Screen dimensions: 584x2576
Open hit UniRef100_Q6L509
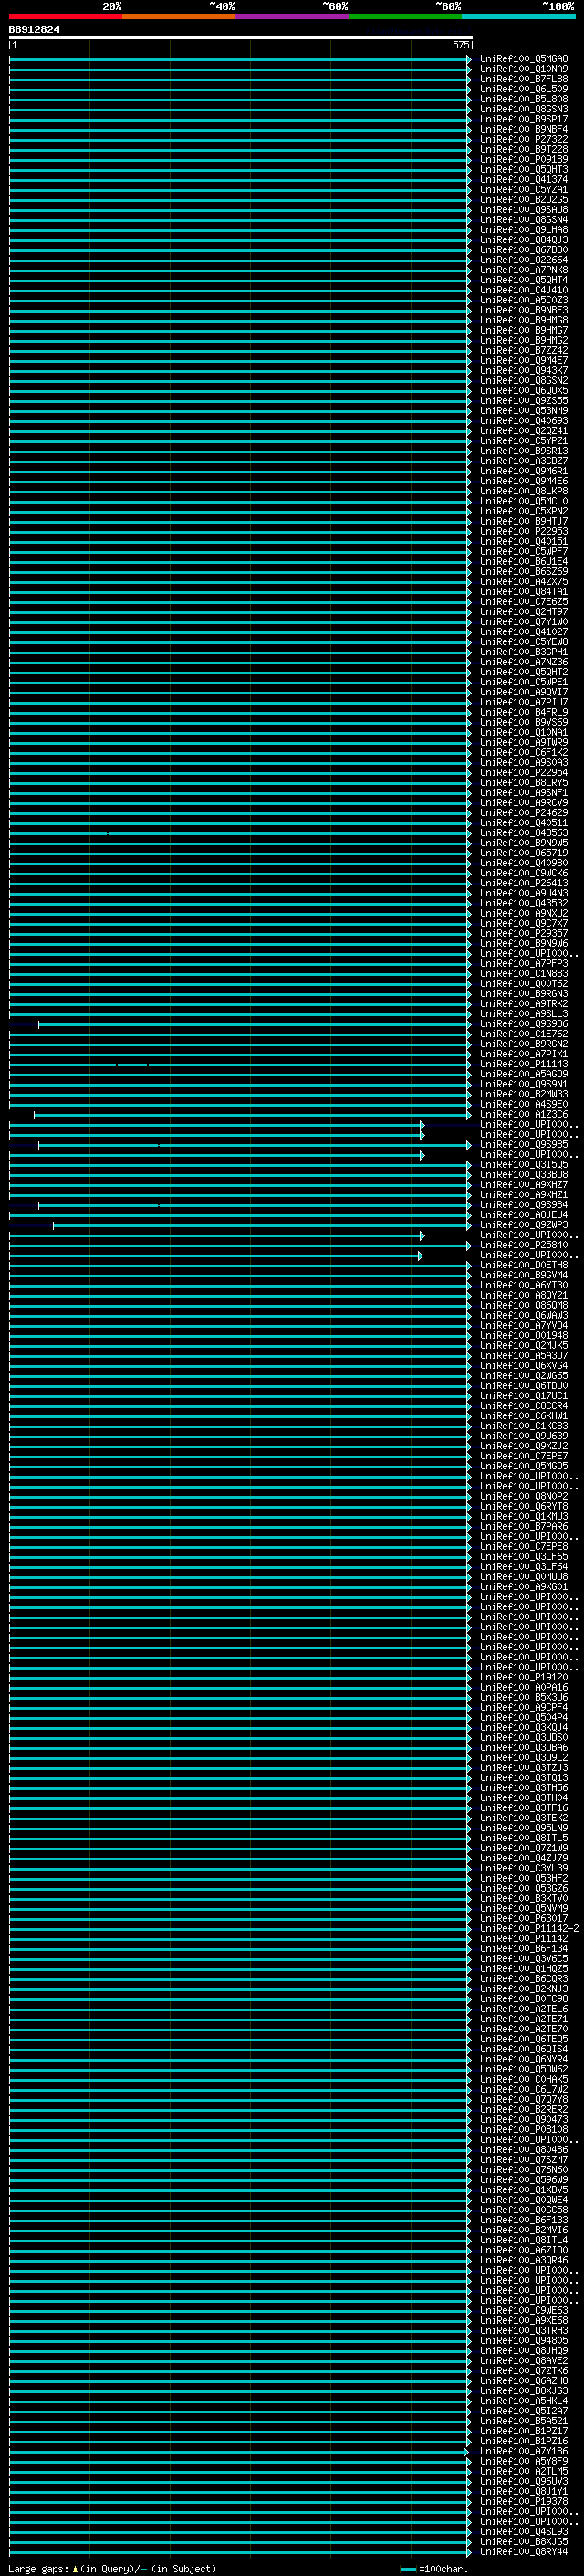click(524, 89)
